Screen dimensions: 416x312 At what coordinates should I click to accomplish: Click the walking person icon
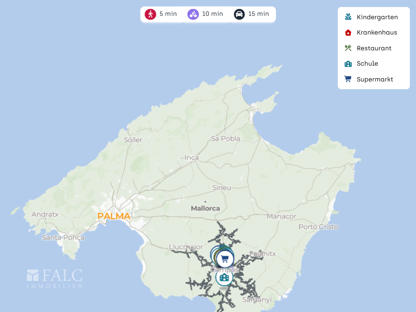pyautogui.click(x=151, y=14)
